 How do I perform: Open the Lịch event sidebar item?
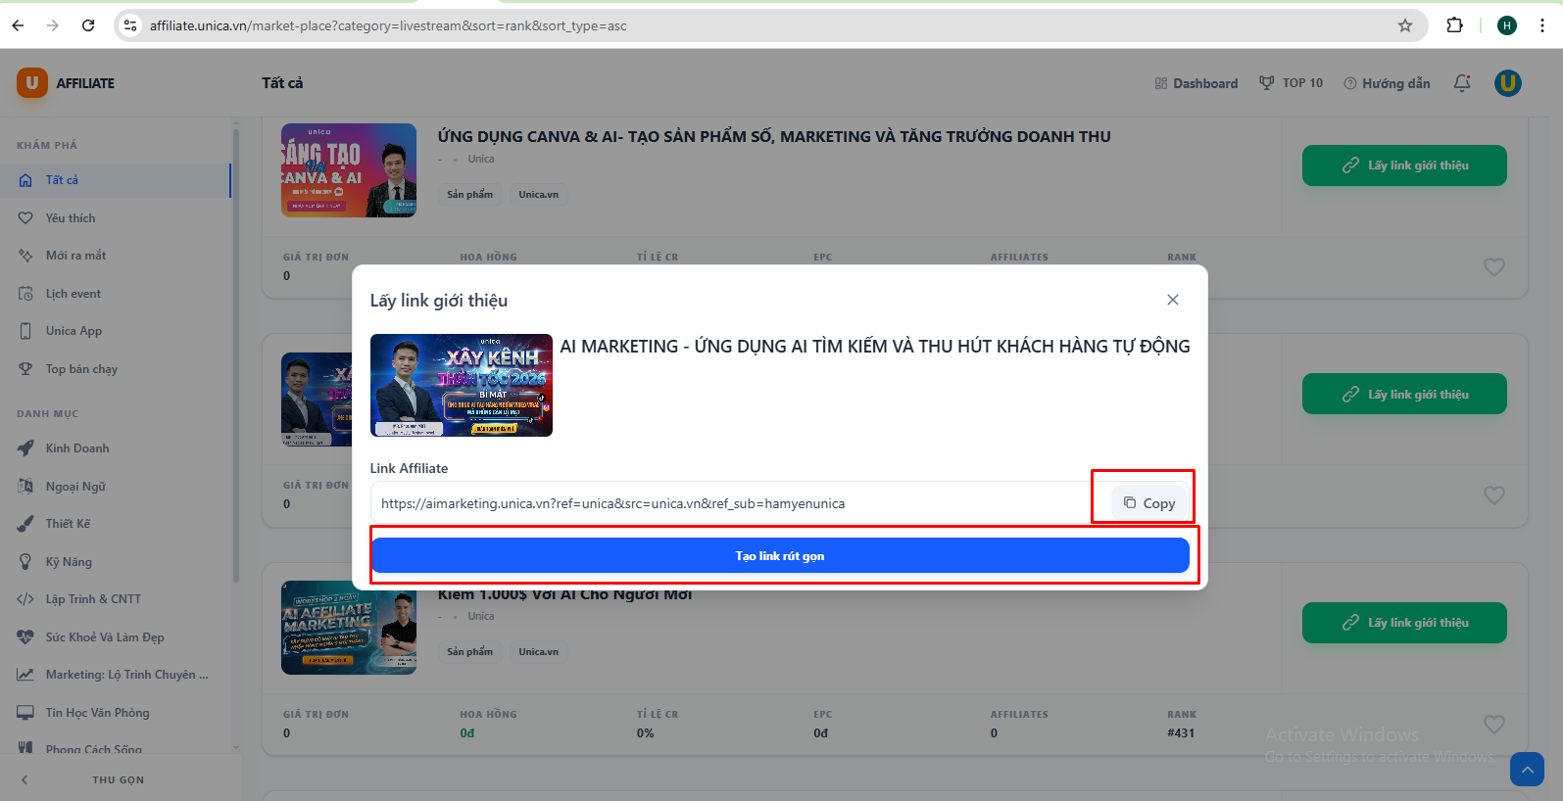(73, 294)
